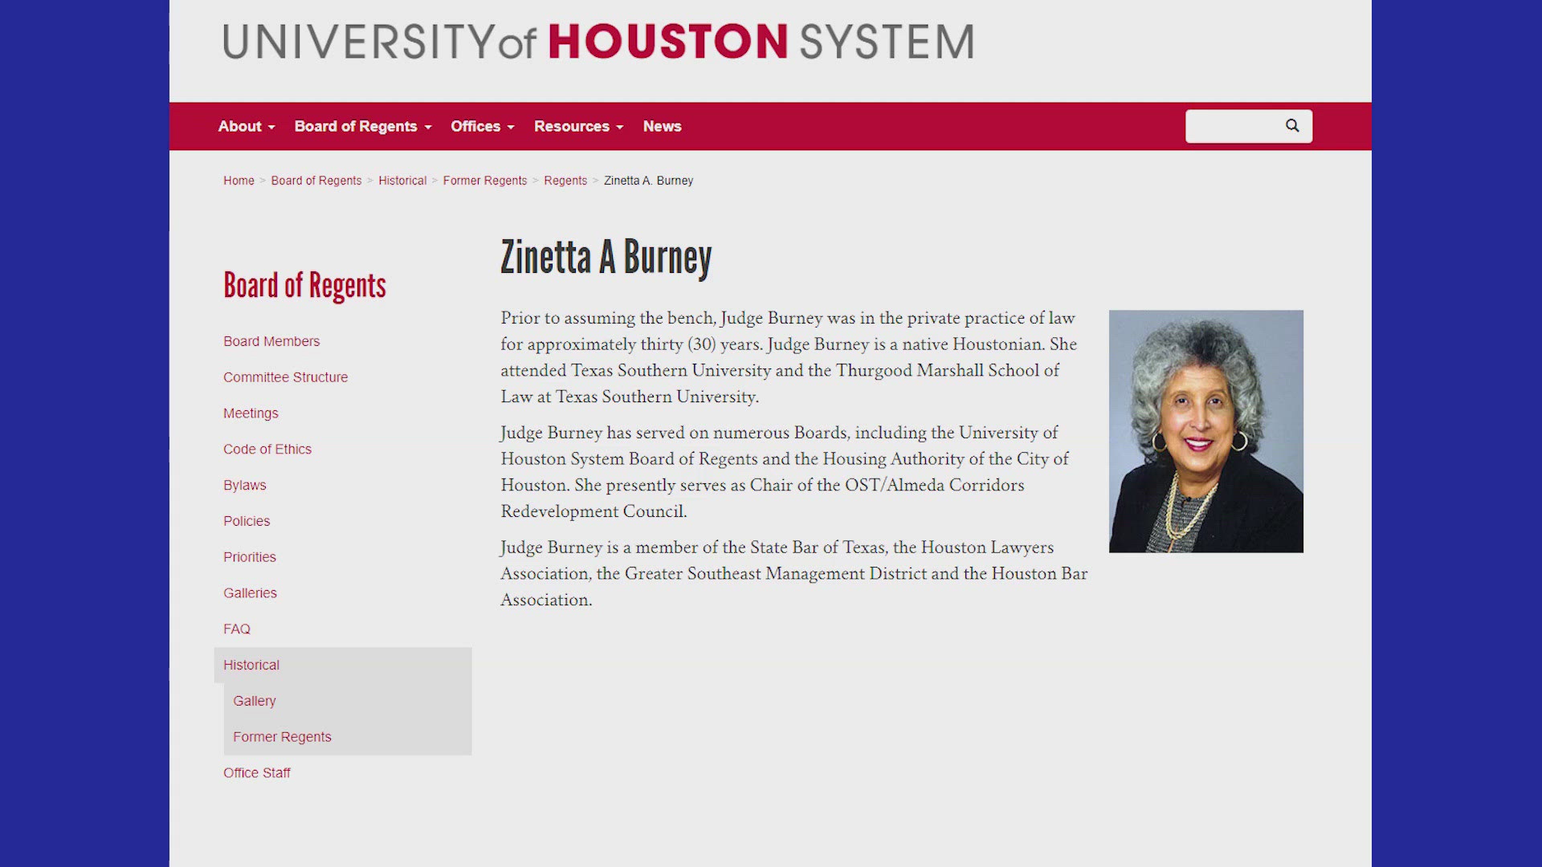Open the Board of Regents sidebar heading
Viewport: 1542px width, 867px height.
tap(304, 286)
